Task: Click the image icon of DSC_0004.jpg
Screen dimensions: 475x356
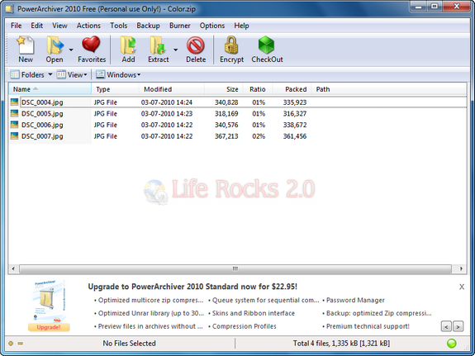Action: [x=14, y=102]
